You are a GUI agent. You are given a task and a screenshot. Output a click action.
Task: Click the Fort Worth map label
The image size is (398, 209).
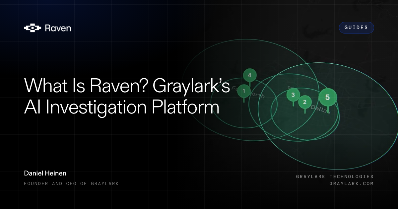(x=248, y=92)
